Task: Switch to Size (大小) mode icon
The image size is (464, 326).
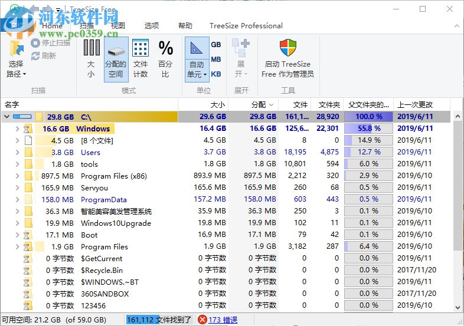Action: (92, 48)
